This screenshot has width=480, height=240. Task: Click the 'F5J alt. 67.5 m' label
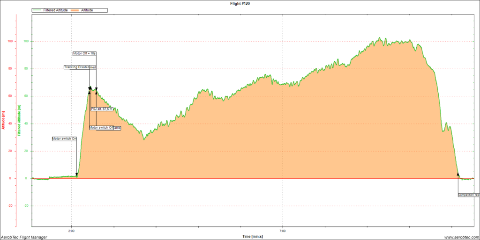102,109
